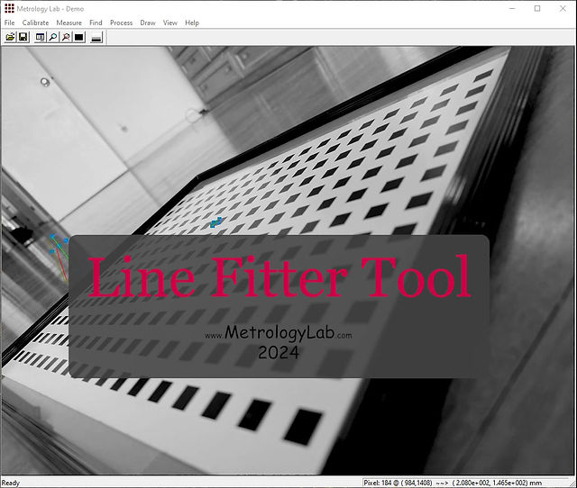
Task: Minimize the Metrology Lab window
Action: point(512,8)
